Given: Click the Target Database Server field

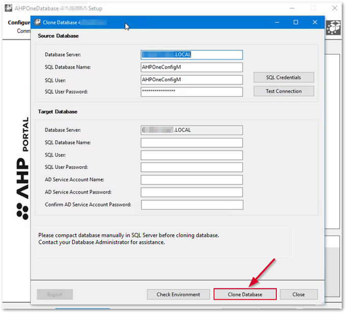Looking at the screenshot, I should 192,130.
